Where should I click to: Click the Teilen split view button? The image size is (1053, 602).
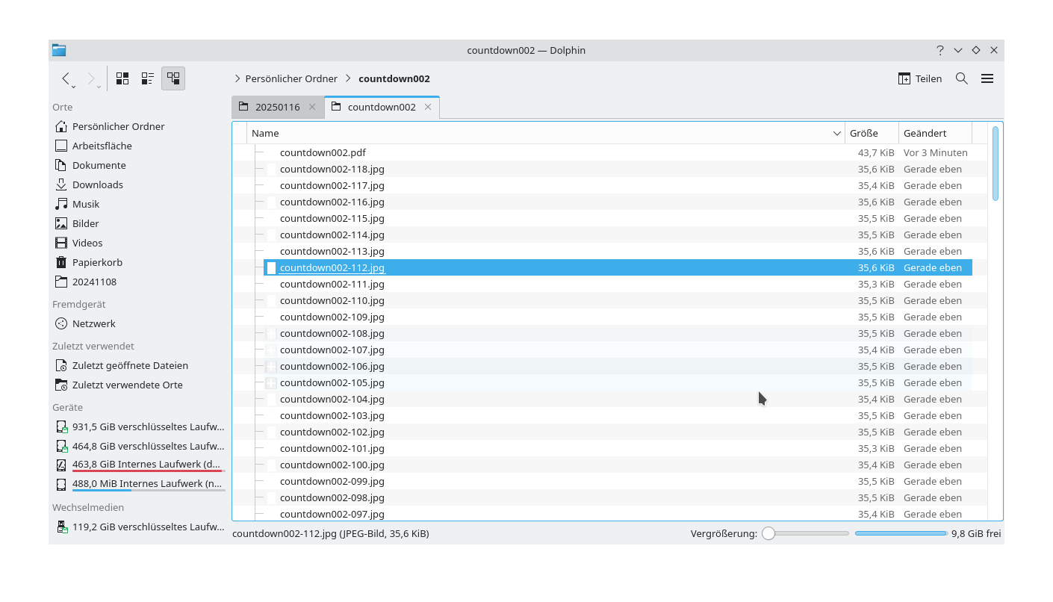tap(920, 78)
